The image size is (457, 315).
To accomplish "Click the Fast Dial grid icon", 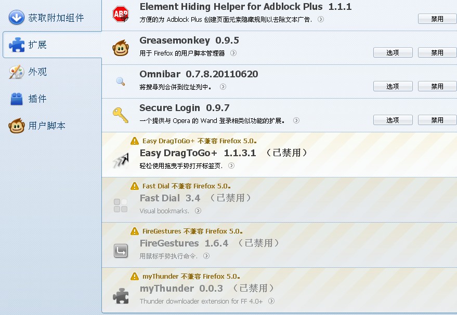I will (x=121, y=206).
